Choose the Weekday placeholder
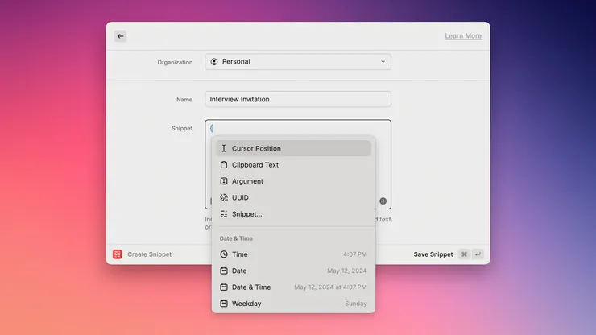596x335 pixels. coord(293,304)
